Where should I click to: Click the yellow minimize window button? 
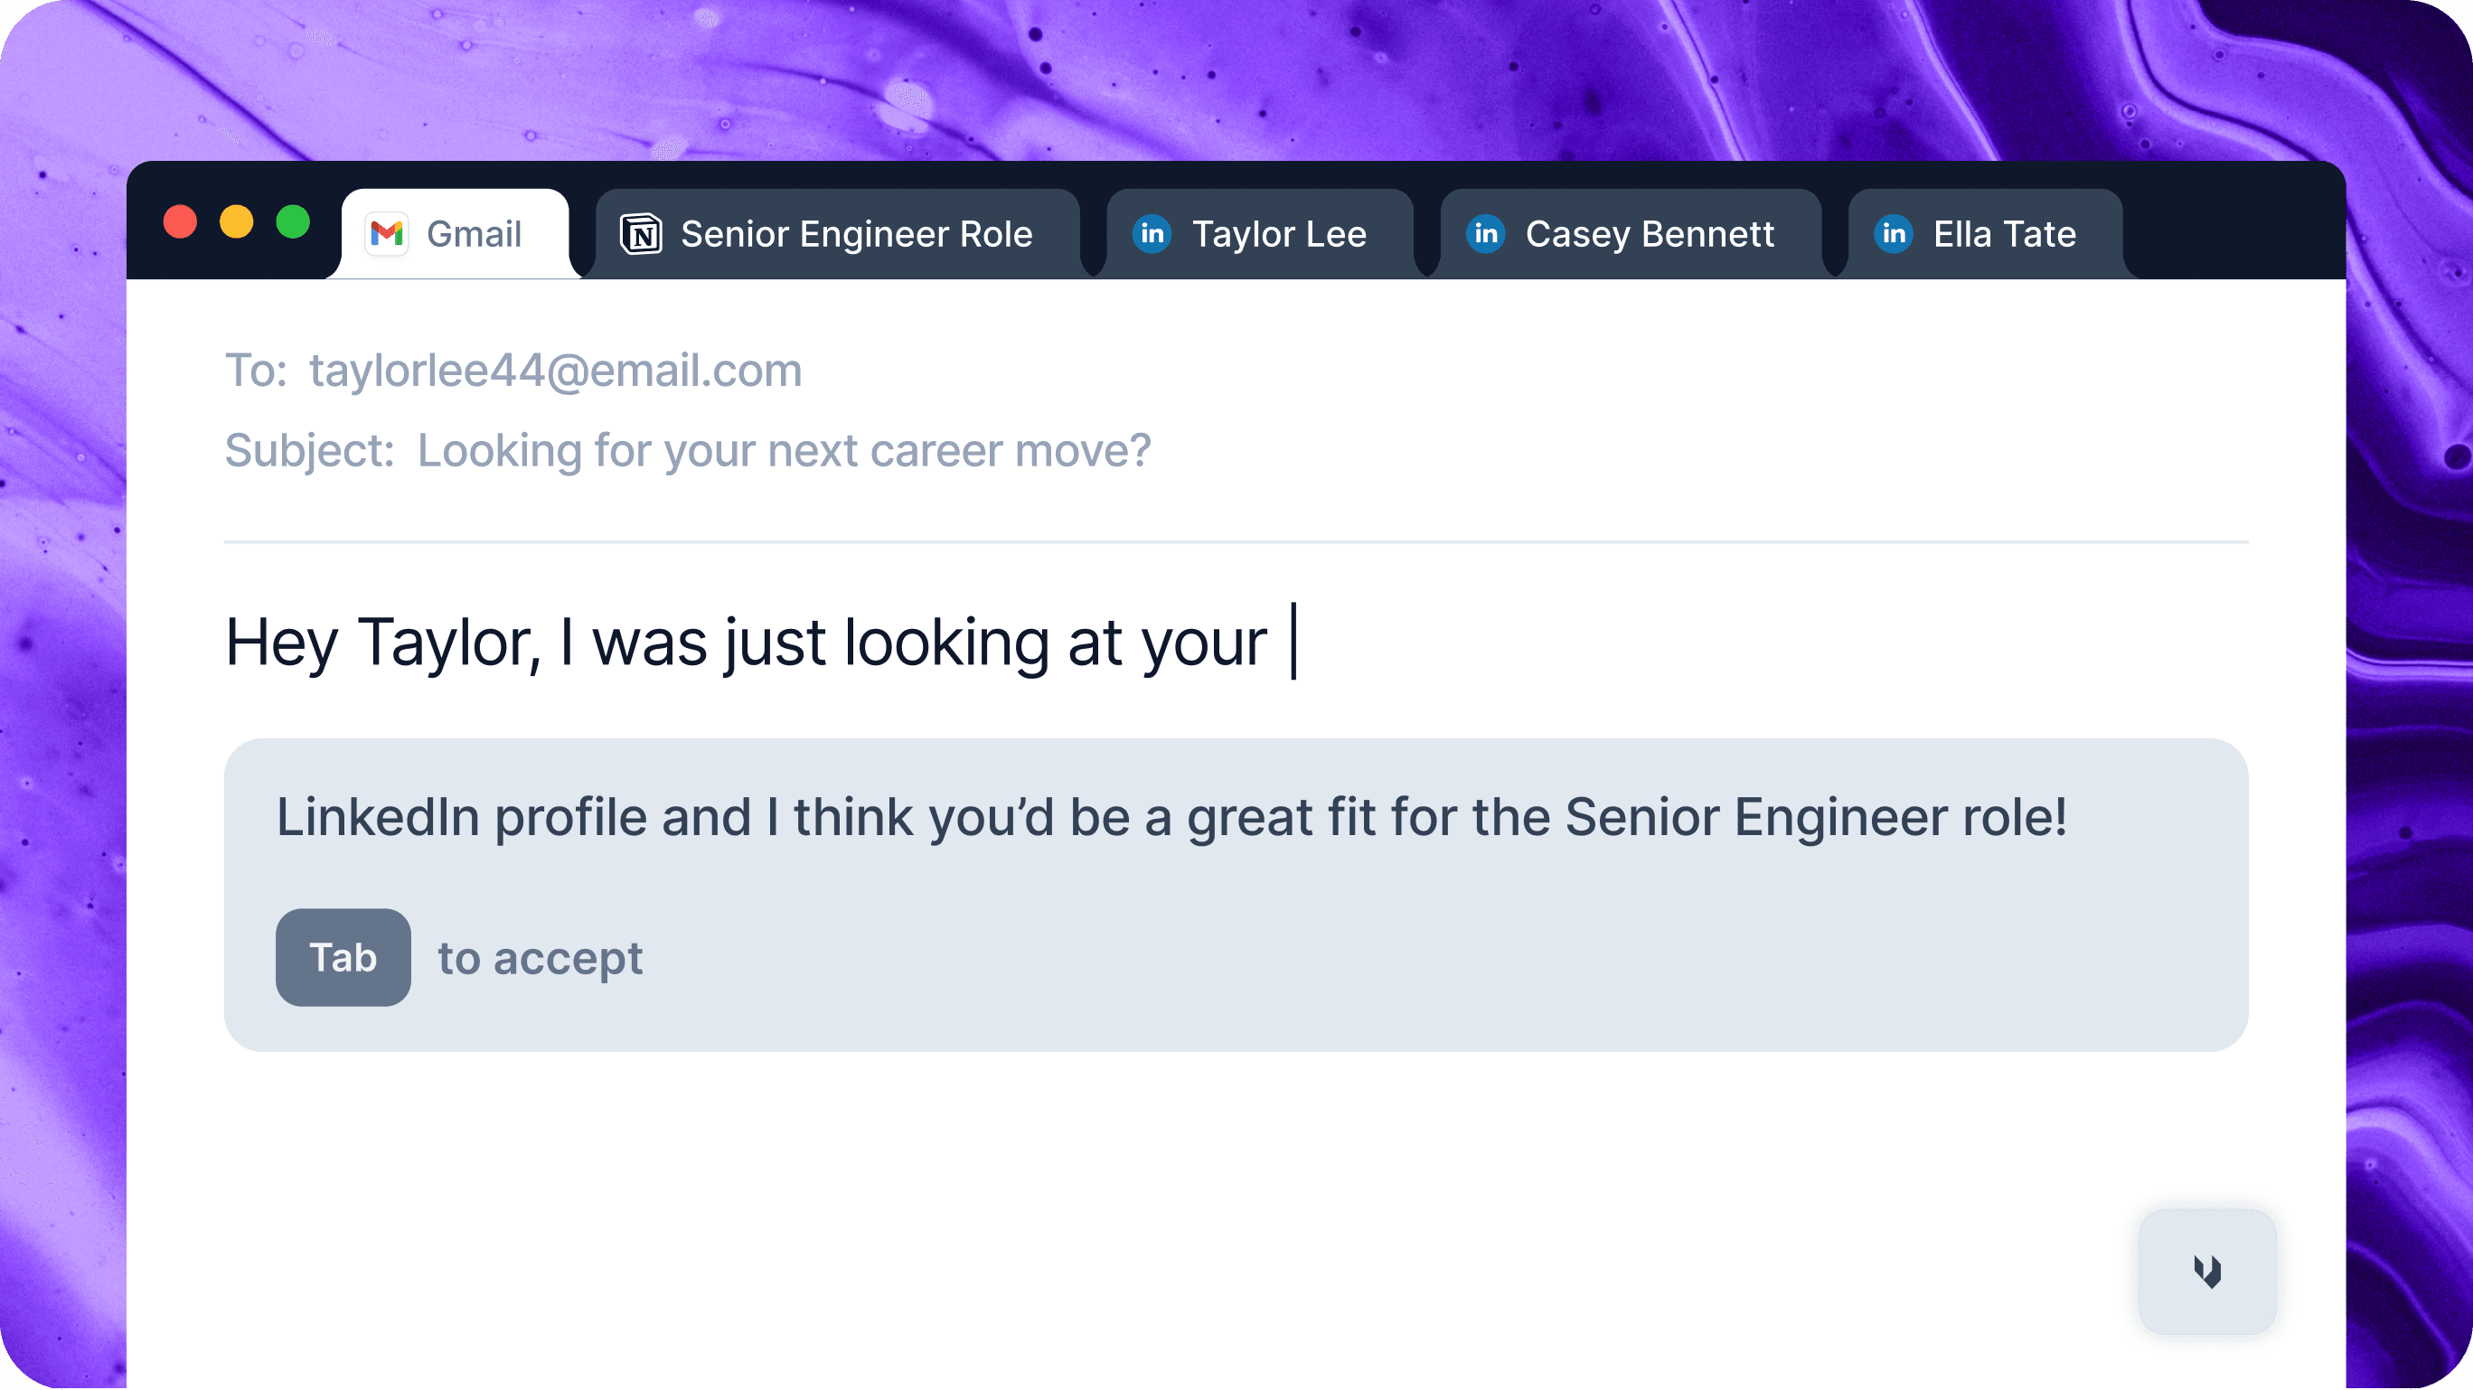[x=236, y=221]
